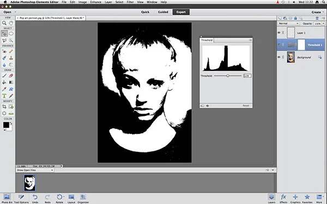Viewport: 327px width, 204px height.
Task: Add a layer mask
Action: 290,18
